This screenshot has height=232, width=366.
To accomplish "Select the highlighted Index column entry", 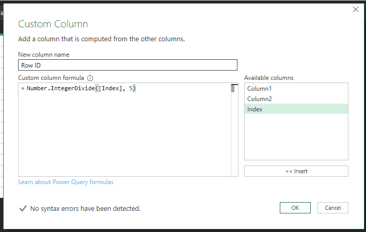I will tap(296, 109).
